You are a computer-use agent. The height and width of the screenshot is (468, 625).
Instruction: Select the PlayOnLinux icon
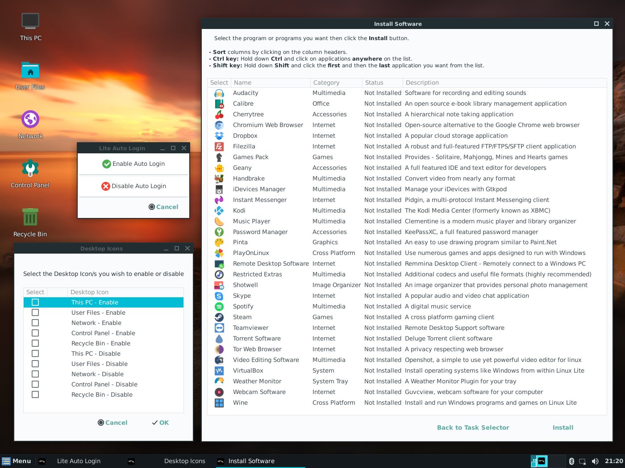click(219, 253)
